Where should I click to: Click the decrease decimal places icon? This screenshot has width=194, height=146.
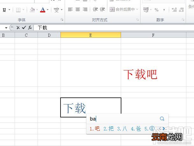point(181,10)
